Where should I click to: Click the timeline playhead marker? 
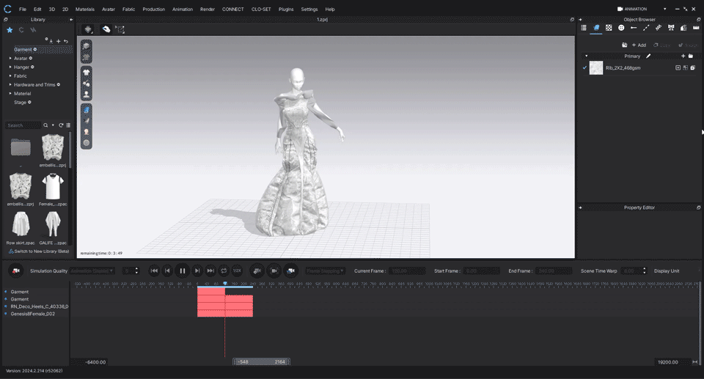[225, 284]
